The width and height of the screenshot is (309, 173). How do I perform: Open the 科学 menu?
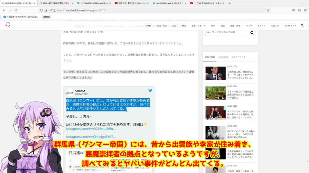tap(213, 26)
